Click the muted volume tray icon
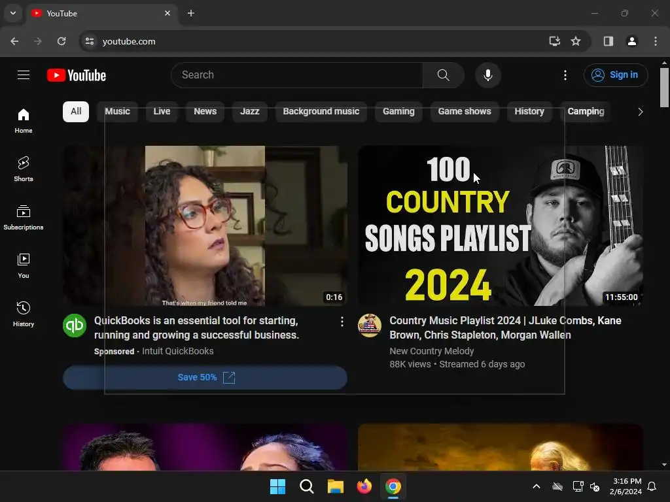Image resolution: width=670 pixels, height=502 pixels. coord(594,486)
